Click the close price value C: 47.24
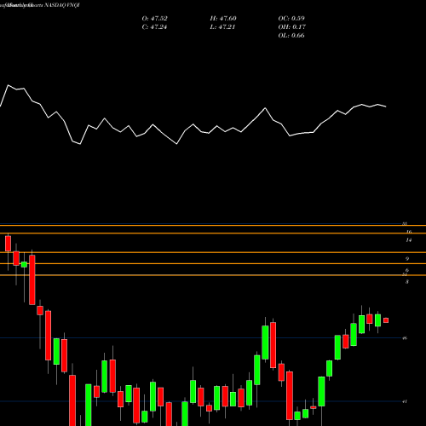The width and height of the screenshot is (426, 426). (x=154, y=27)
